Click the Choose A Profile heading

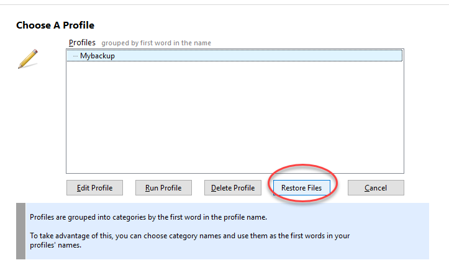pos(55,25)
